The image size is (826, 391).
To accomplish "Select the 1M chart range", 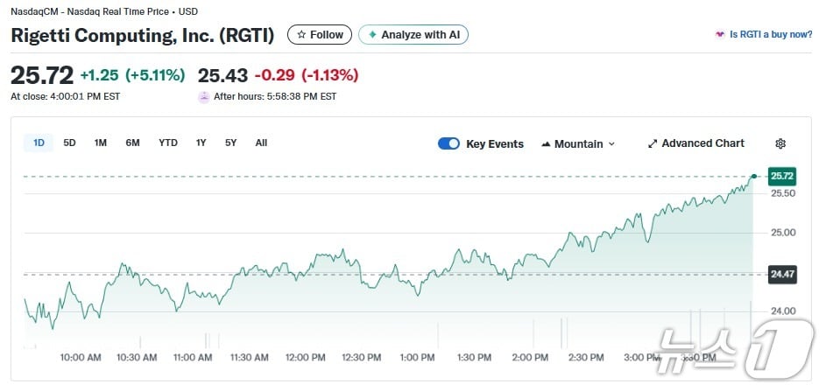I will coord(101,143).
